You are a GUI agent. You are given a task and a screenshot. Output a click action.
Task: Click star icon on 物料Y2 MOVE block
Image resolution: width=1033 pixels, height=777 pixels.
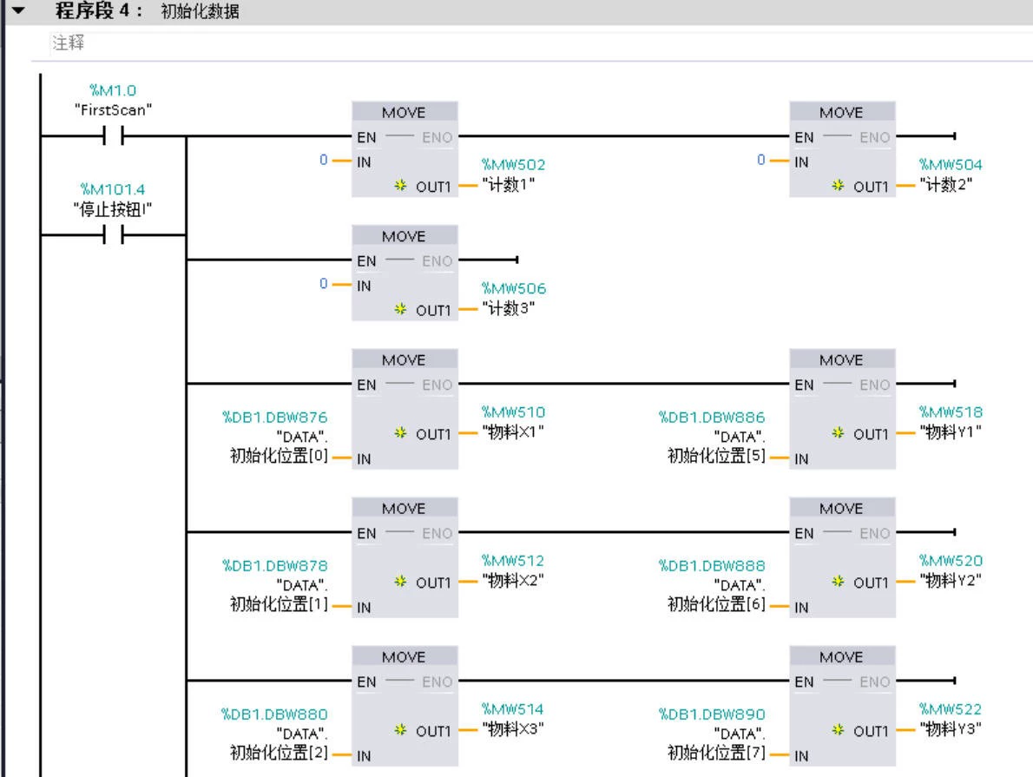click(838, 581)
